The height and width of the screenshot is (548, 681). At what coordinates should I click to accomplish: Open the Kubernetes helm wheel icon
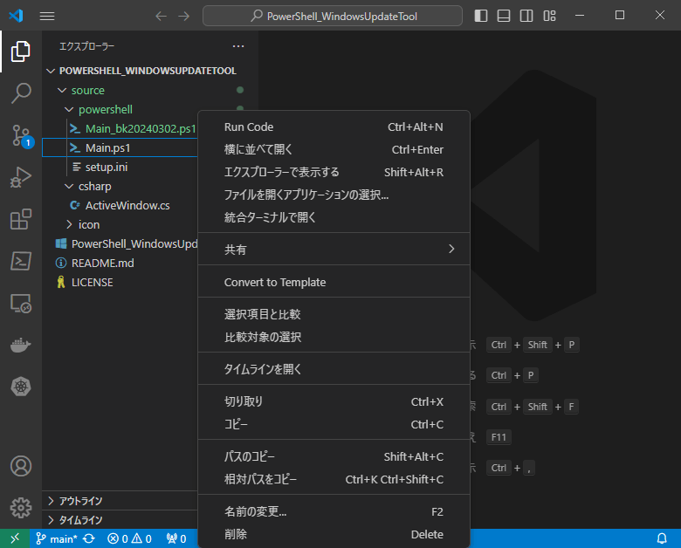tap(20, 387)
